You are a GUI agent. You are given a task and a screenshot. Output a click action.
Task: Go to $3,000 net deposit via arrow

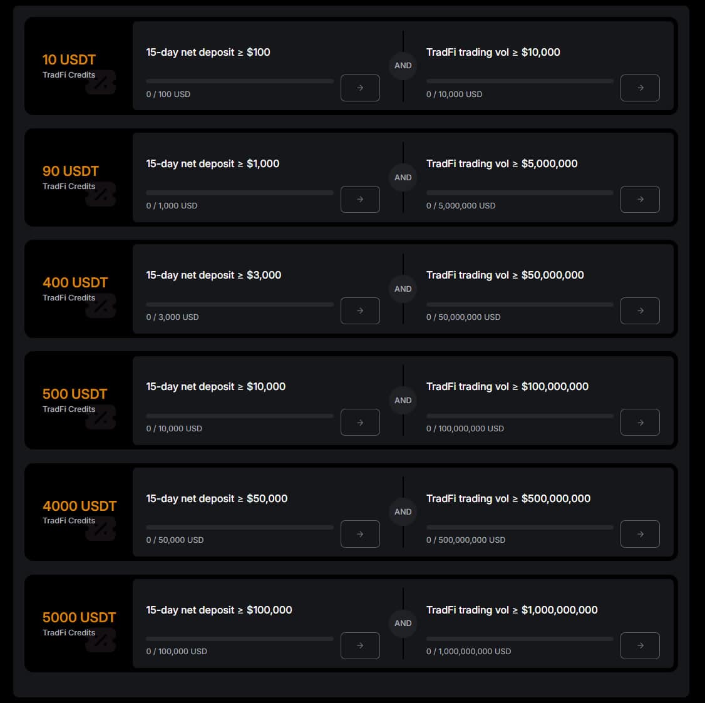point(360,310)
